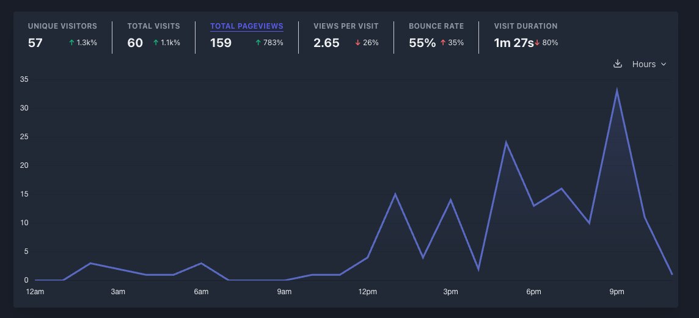View the Visit Duration metric
This screenshot has width=699, height=318.
[x=525, y=26]
